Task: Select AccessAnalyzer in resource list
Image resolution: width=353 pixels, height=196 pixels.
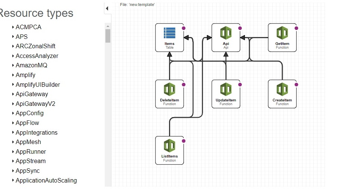Action: point(37,56)
